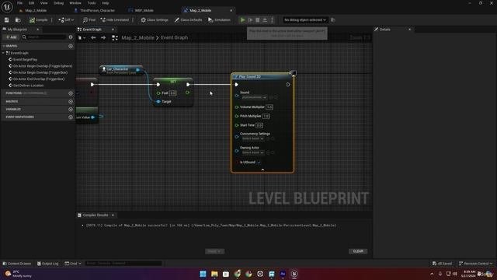Open play options three-dot menu
Screen dimensions: 497x280
[272, 20]
